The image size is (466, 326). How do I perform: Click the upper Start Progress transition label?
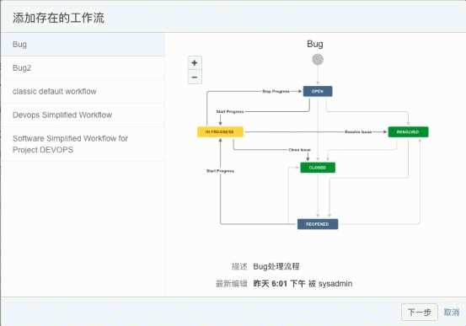(x=230, y=112)
